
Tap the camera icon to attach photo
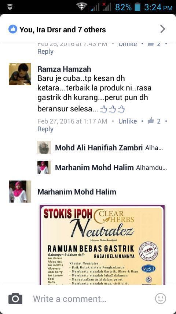[x=15, y=299]
